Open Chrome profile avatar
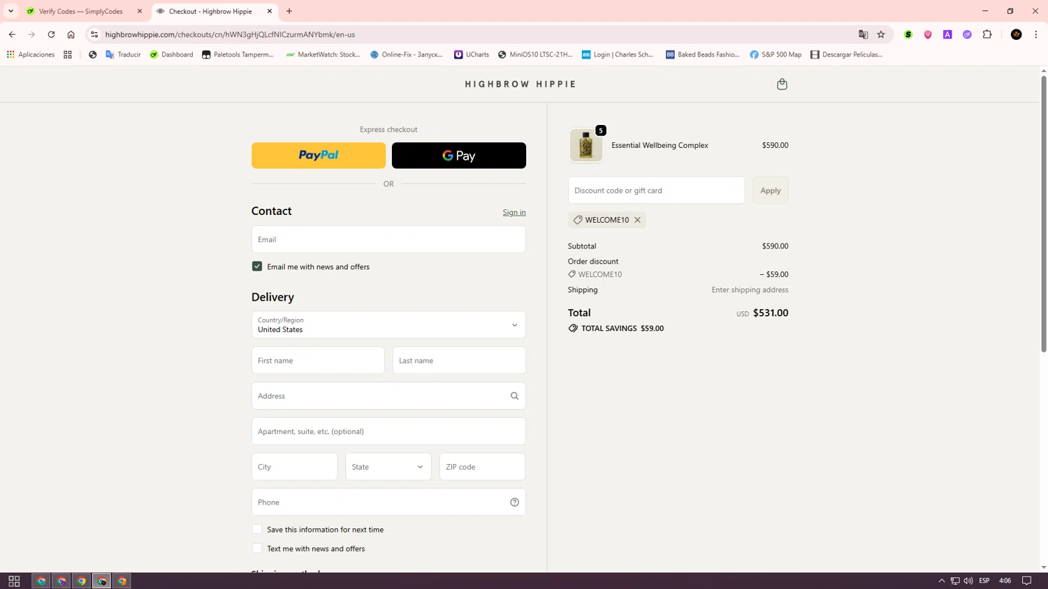This screenshot has height=589, width=1048. (1016, 34)
